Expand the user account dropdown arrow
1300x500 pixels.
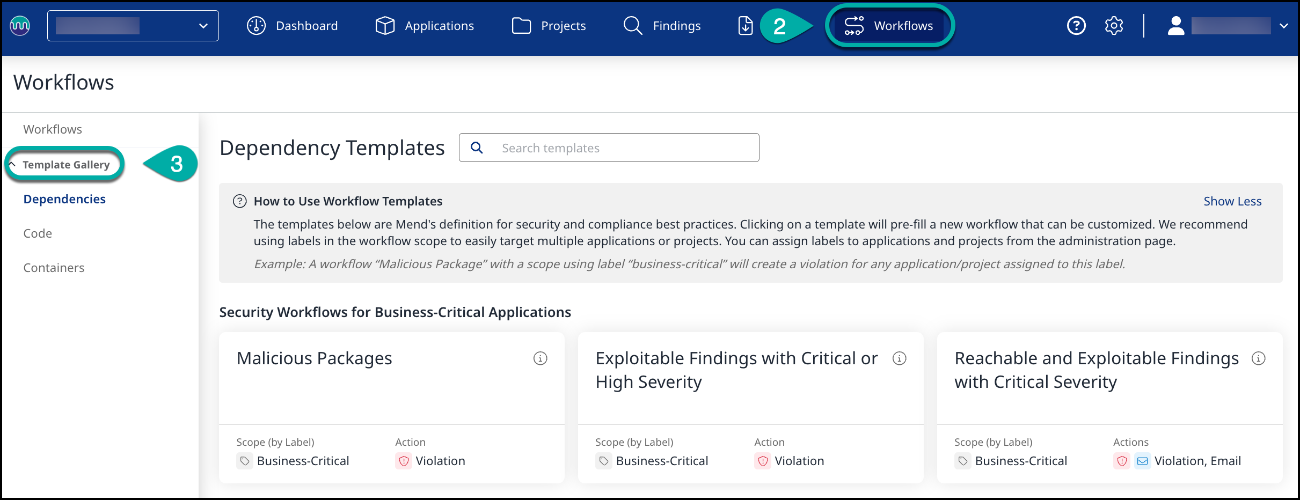[1283, 25]
